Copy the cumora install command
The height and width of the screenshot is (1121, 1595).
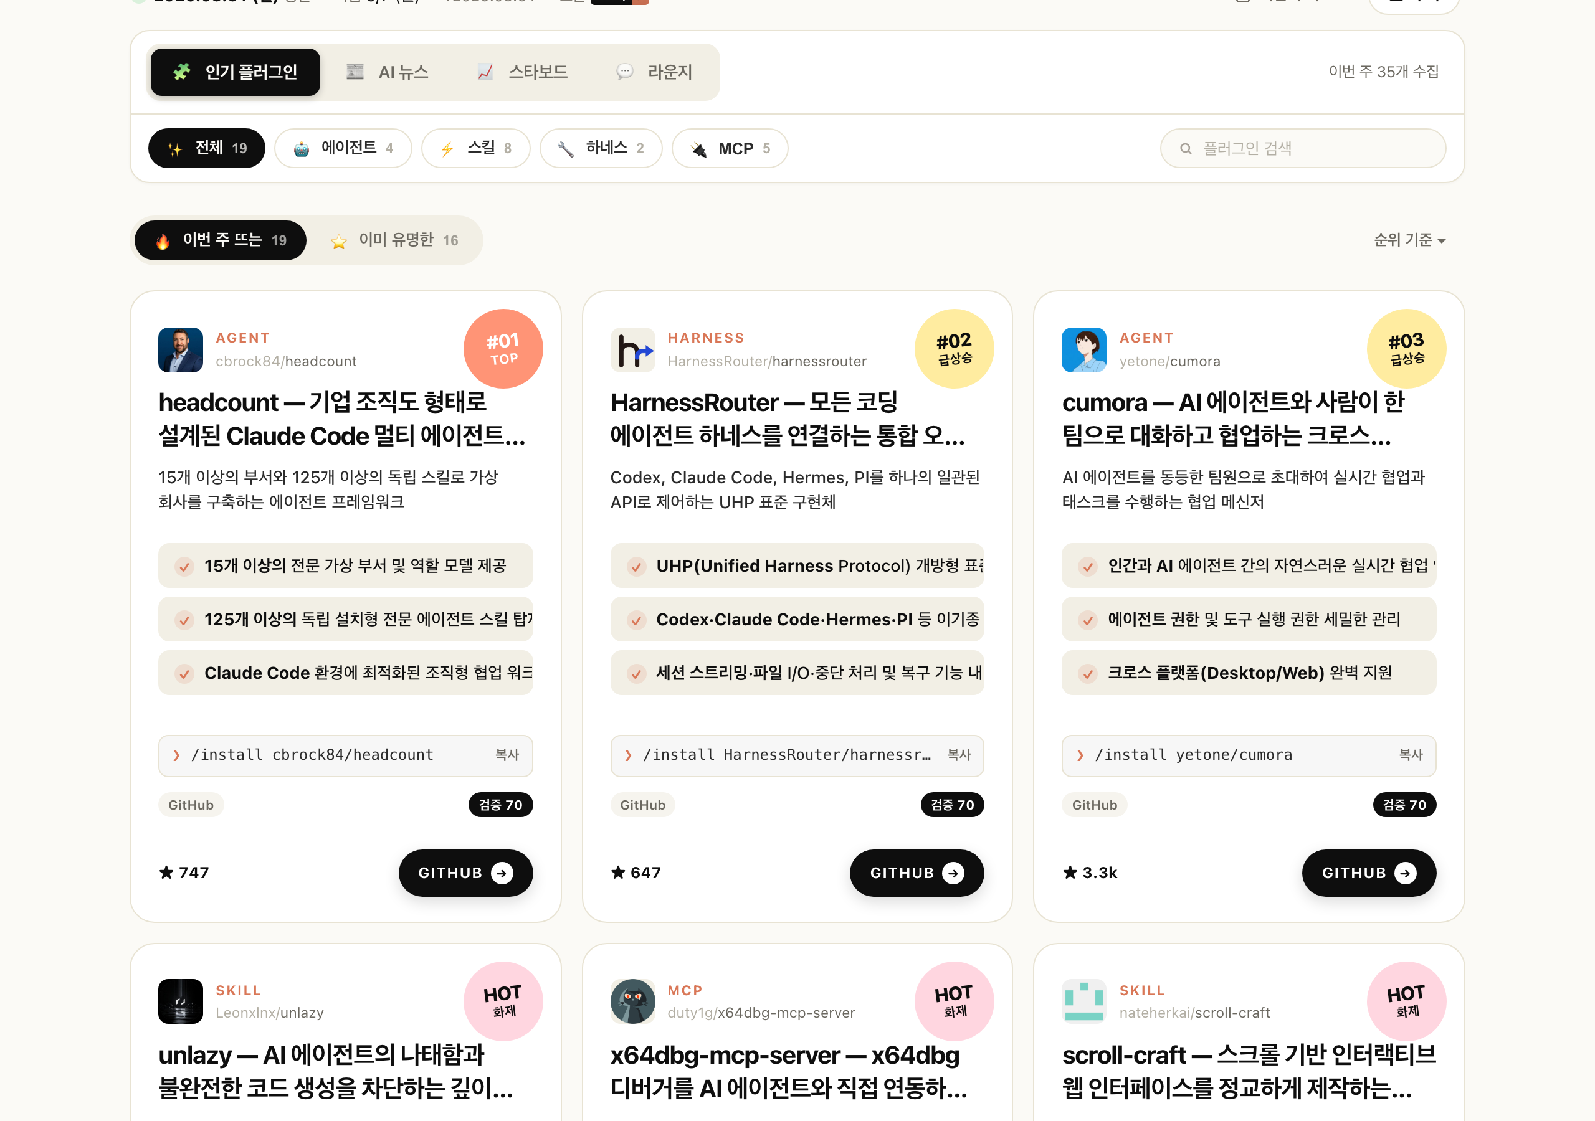[x=1411, y=755]
